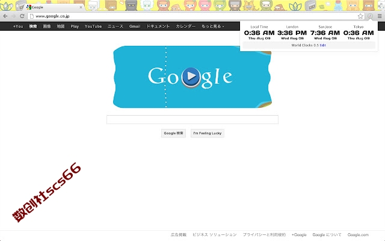Open 画像 in the Google bar
Viewport: 385px width, 241px height.
coord(47,27)
